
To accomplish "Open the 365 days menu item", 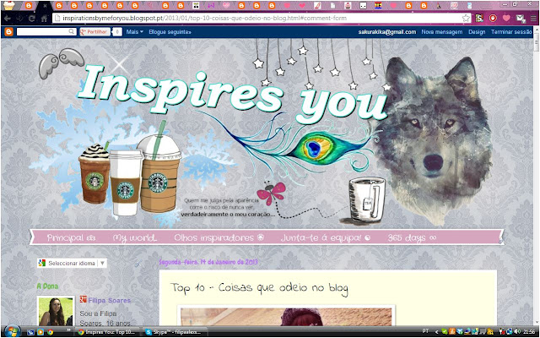I will tap(412, 238).
